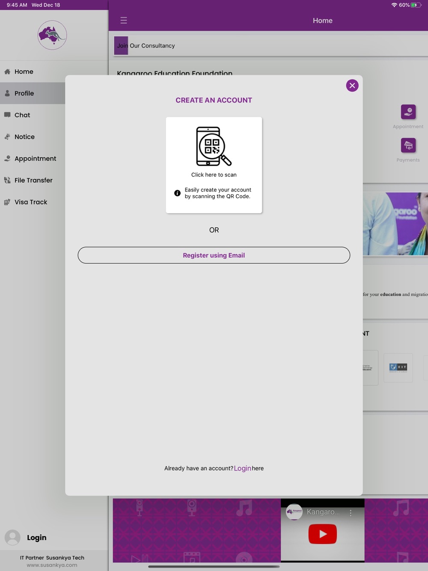Click Login at sidebar bottom
The width and height of the screenshot is (428, 571).
coord(37,538)
